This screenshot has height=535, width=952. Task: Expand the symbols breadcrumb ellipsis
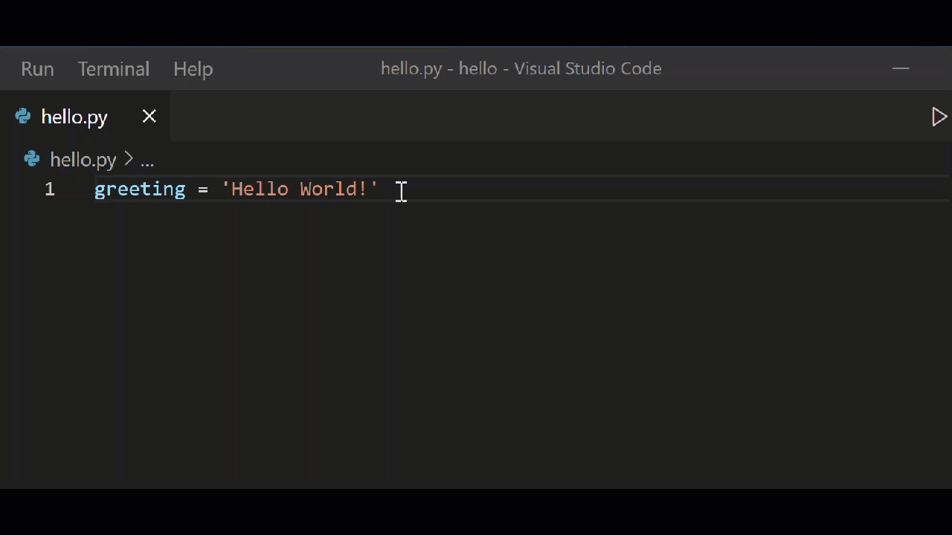[x=147, y=160]
